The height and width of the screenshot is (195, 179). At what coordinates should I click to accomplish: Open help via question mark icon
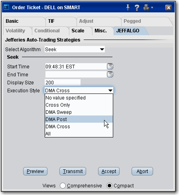(137, 8)
